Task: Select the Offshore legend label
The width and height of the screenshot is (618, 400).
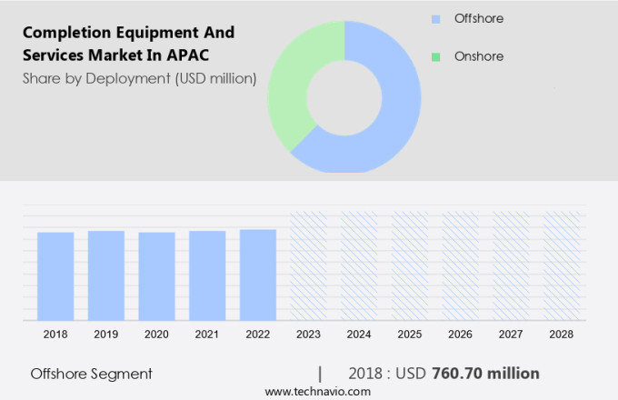Action: (478, 19)
